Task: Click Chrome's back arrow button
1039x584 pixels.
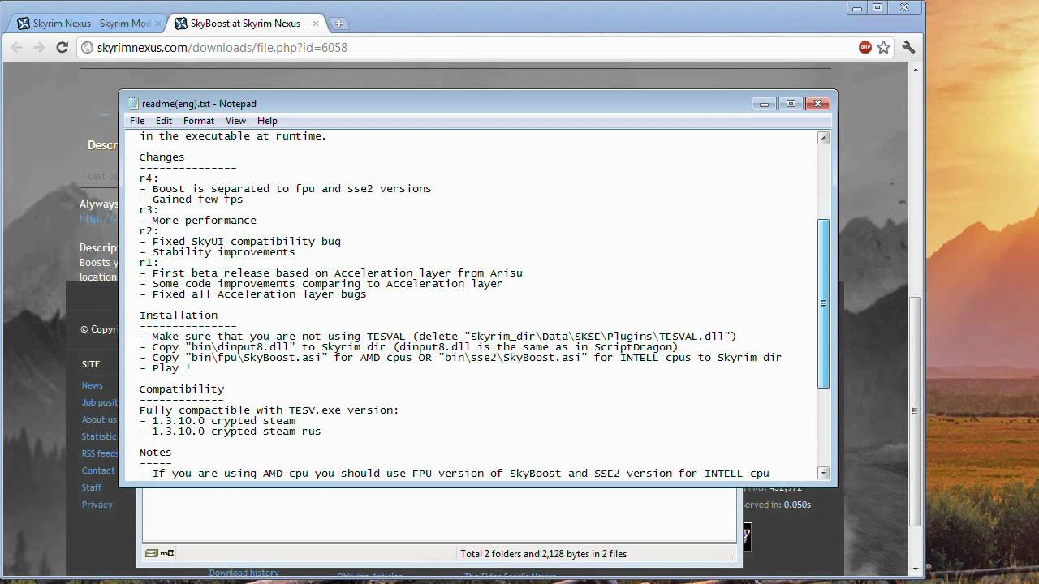Action: pyautogui.click(x=17, y=48)
